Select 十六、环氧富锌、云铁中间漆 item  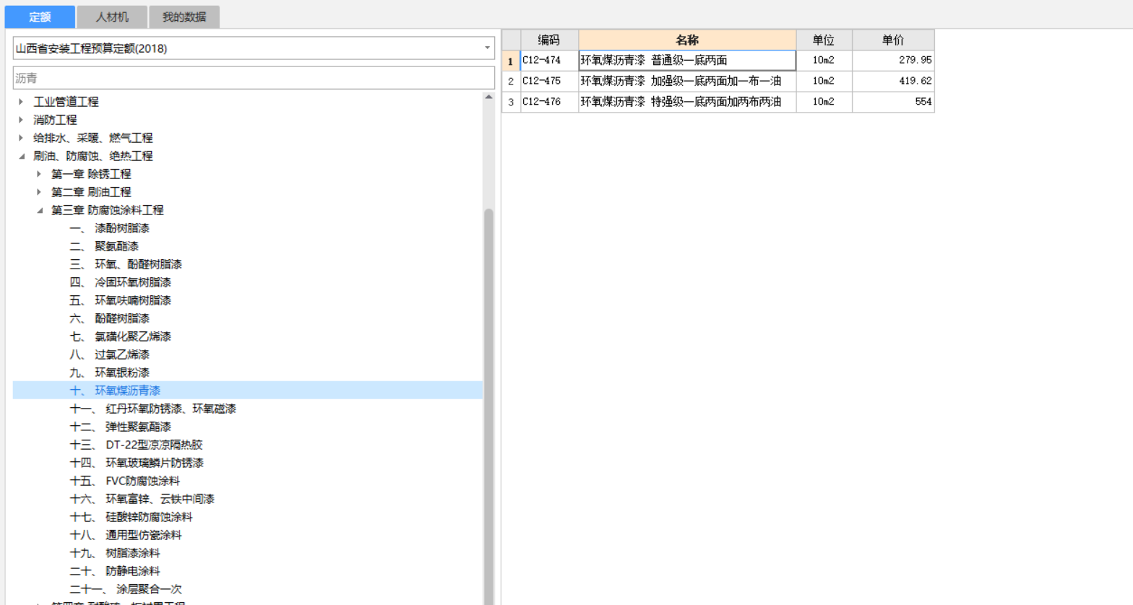point(142,499)
